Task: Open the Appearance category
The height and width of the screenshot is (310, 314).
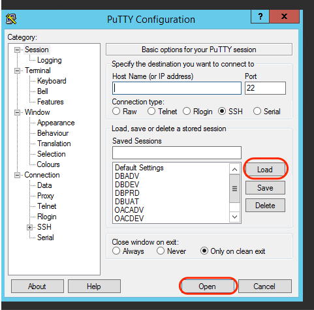Action: point(56,123)
